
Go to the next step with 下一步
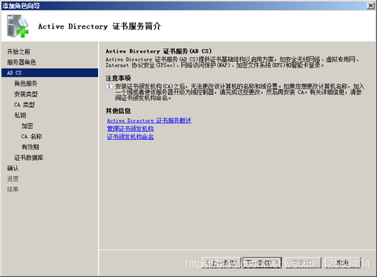(x=262, y=263)
